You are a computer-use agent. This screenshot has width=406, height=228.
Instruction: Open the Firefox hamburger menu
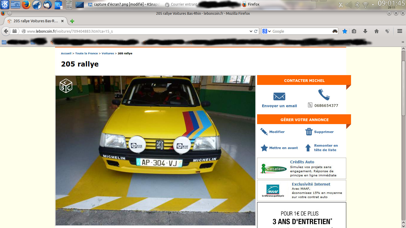point(400,31)
